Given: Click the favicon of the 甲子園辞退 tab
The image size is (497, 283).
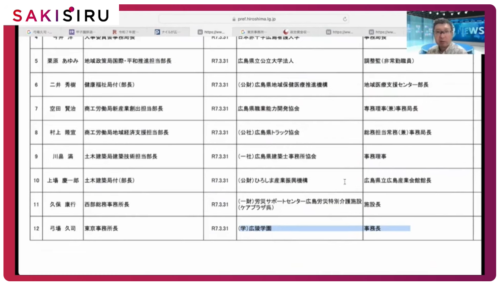Looking at the screenshot, I should 72,32.
